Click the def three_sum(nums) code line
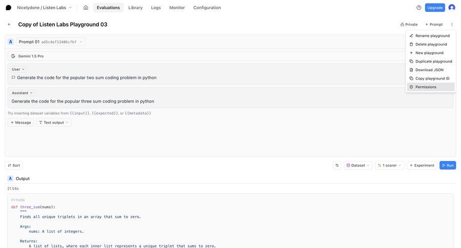 tap(33, 207)
